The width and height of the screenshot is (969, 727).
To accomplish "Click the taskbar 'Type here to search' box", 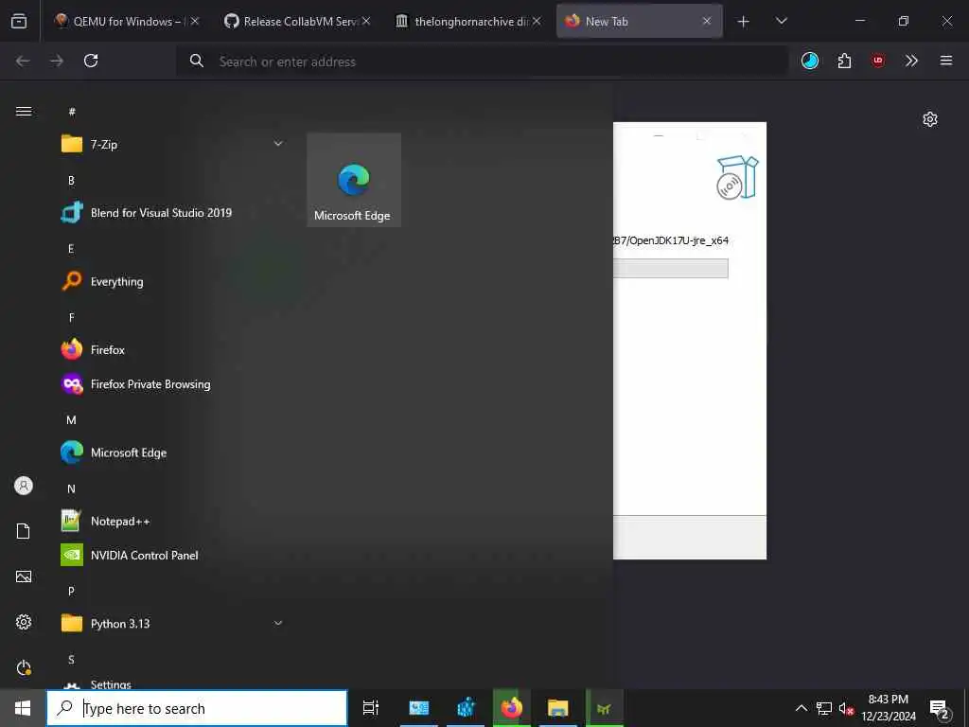I will [x=197, y=708].
